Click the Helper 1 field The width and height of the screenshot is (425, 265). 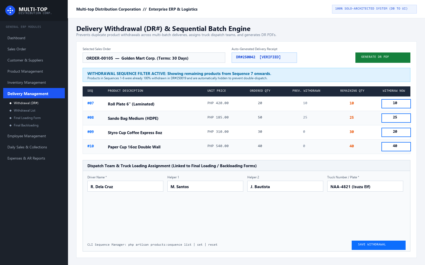[205, 186]
